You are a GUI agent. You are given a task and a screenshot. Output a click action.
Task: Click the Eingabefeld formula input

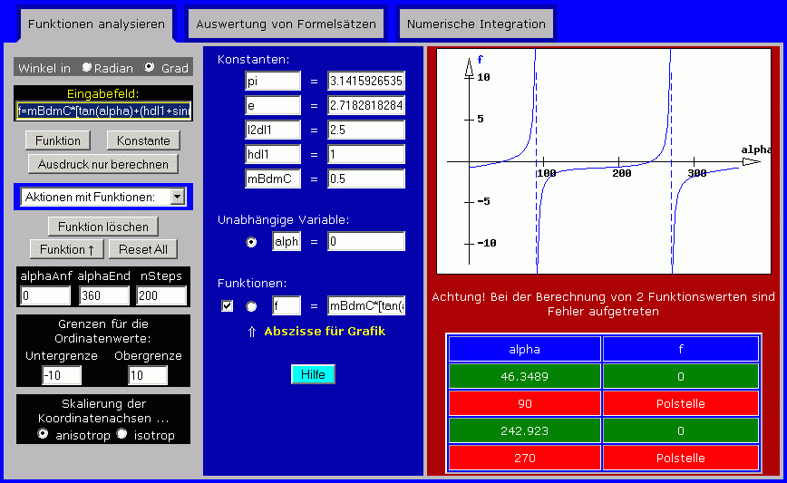point(103,111)
